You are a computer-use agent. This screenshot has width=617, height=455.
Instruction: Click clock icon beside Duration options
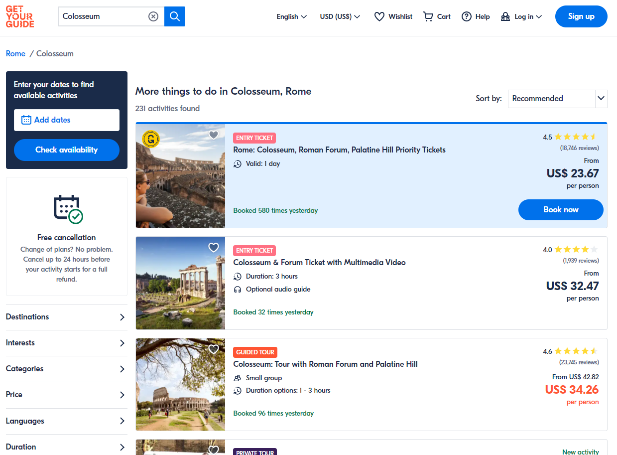(x=238, y=391)
